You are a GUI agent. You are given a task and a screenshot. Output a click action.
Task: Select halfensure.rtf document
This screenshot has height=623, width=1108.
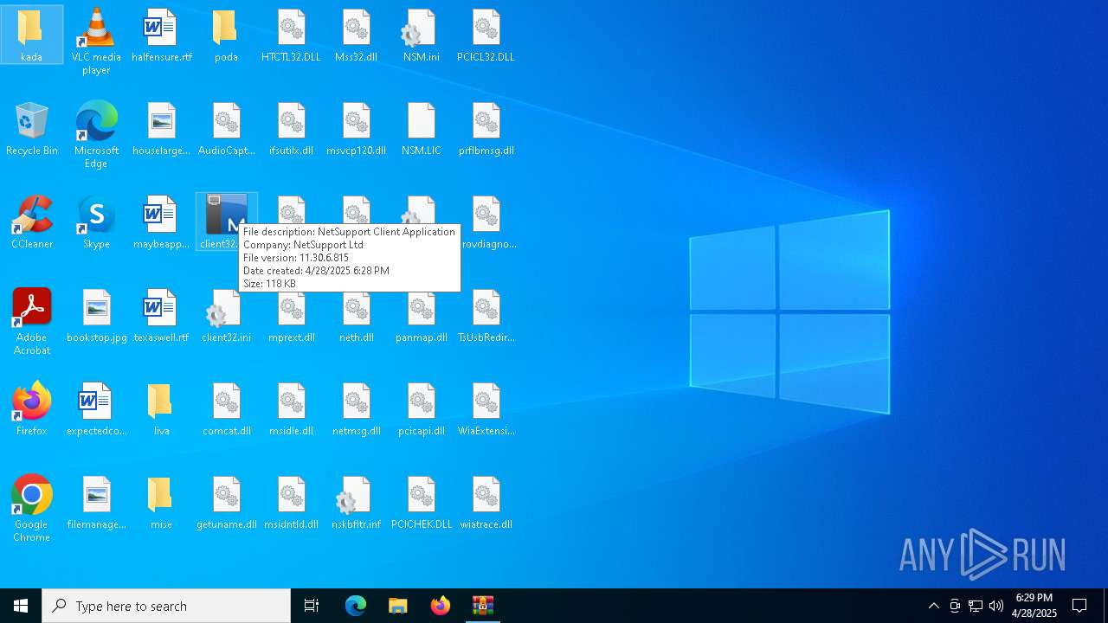point(161,35)
